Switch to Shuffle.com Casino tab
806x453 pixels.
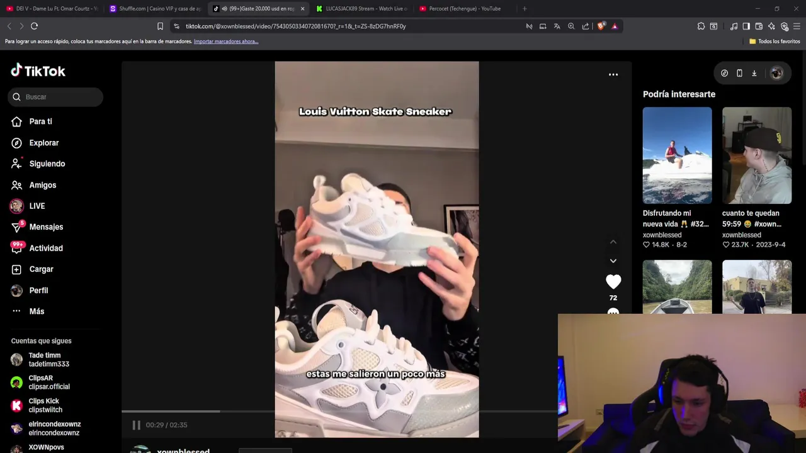pos(155,9)
